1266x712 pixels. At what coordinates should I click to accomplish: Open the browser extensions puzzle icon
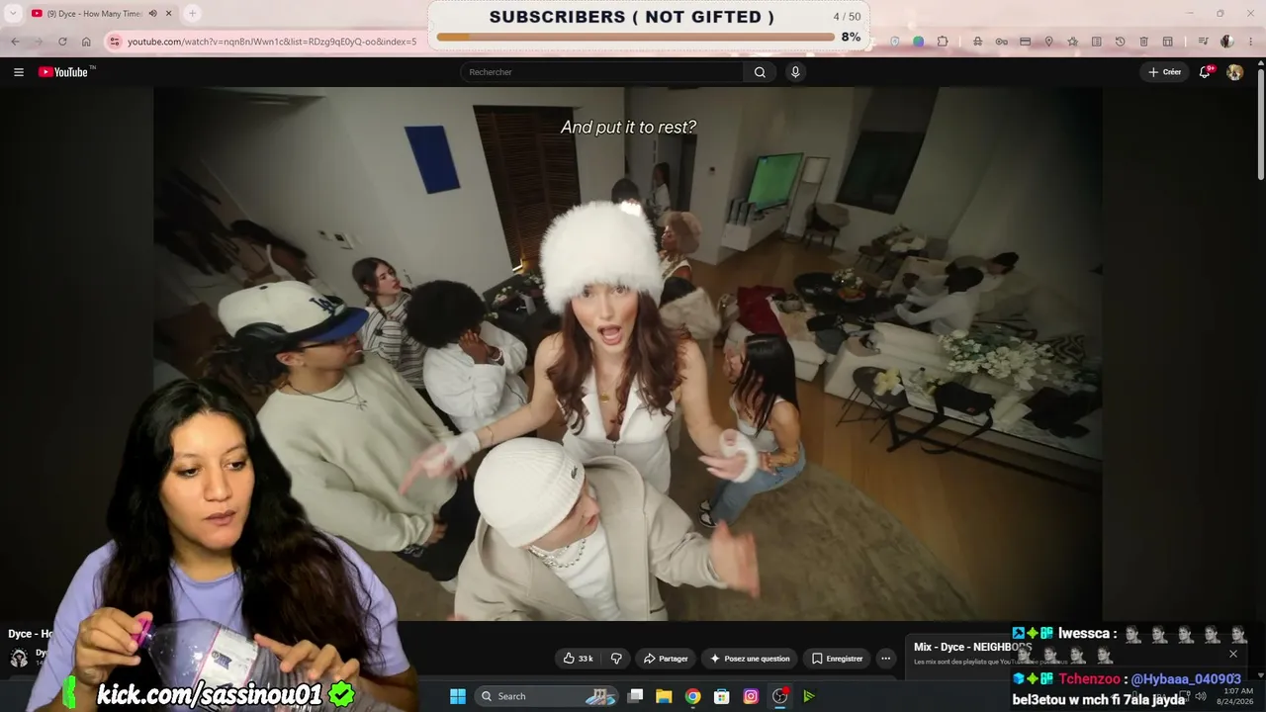point(943,42)
